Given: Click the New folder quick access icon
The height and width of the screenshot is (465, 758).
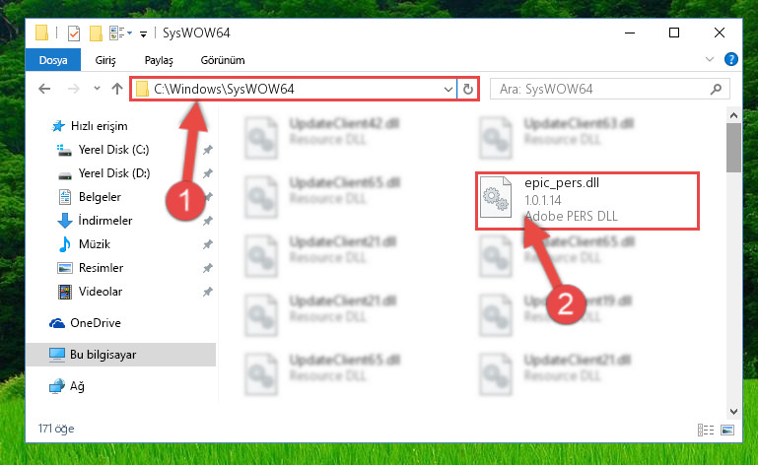Looking at the screenshot, I should click(x=96, y=33).
